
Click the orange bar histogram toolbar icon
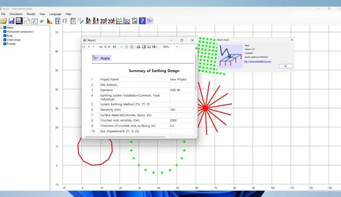point(49,21)
